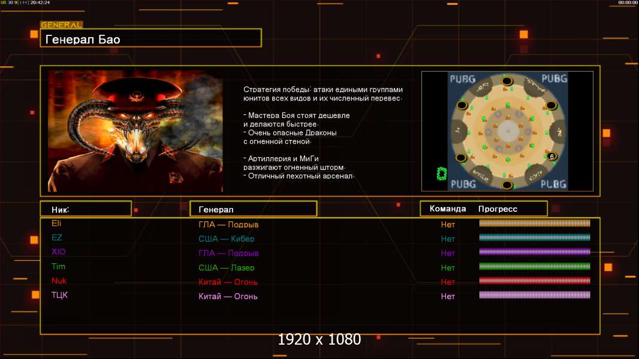Click the "Ник:" column header
639x359 pixels.
click(86, 209)
